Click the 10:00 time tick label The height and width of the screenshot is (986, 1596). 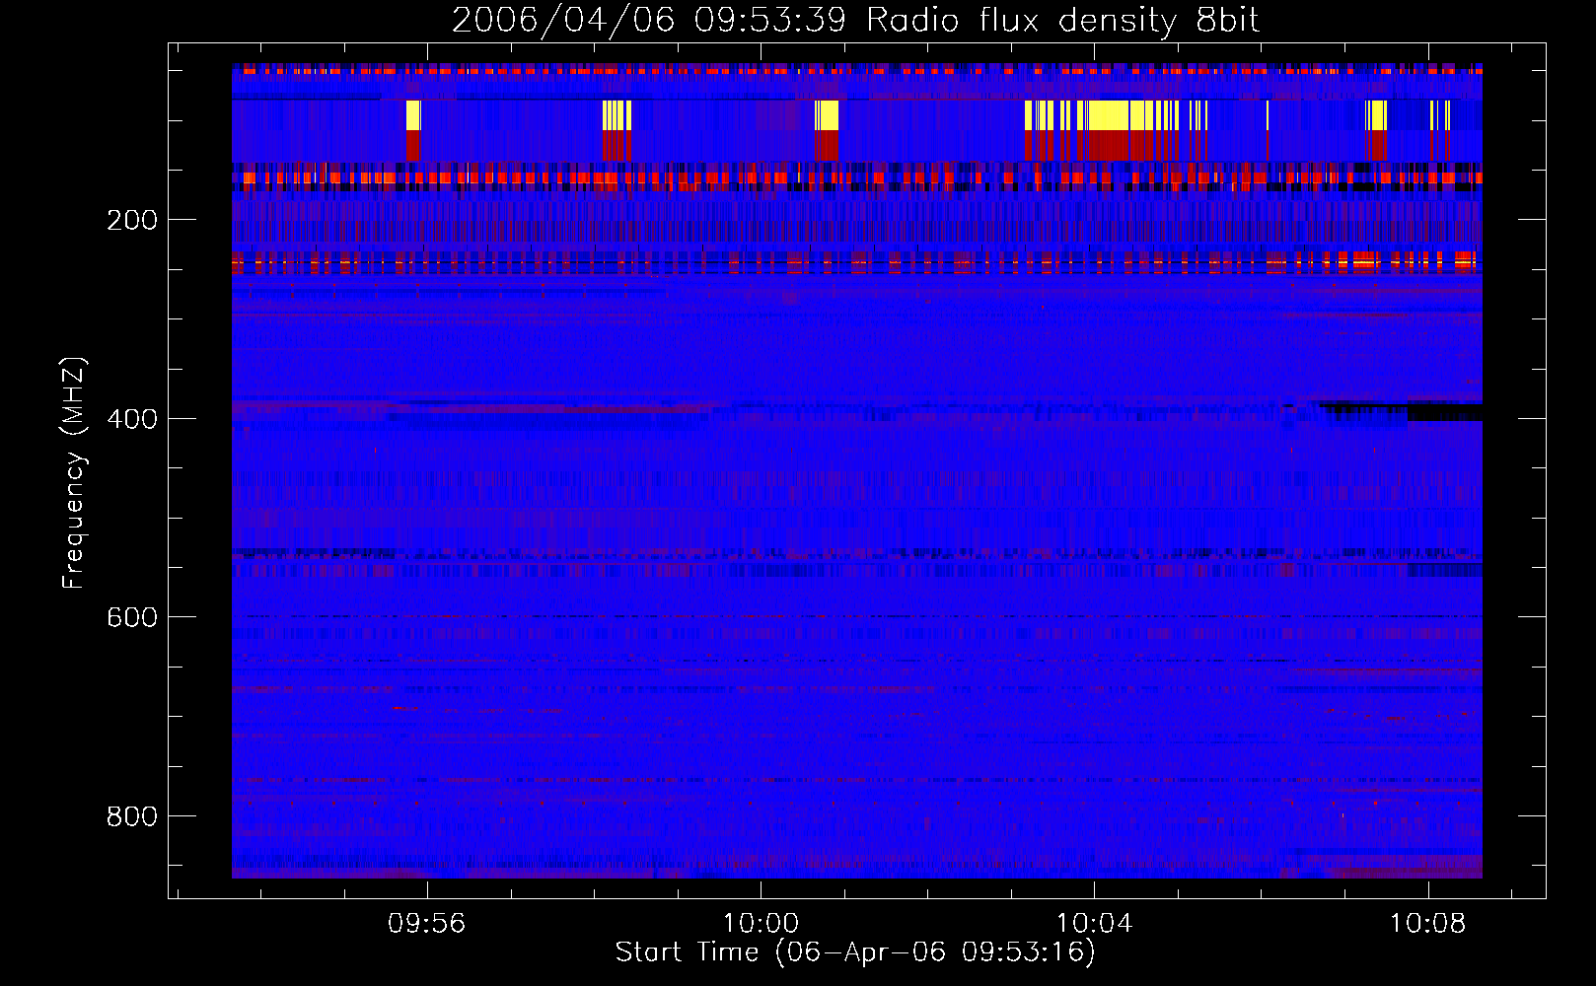pyautogui.click(x=761, y=924)
